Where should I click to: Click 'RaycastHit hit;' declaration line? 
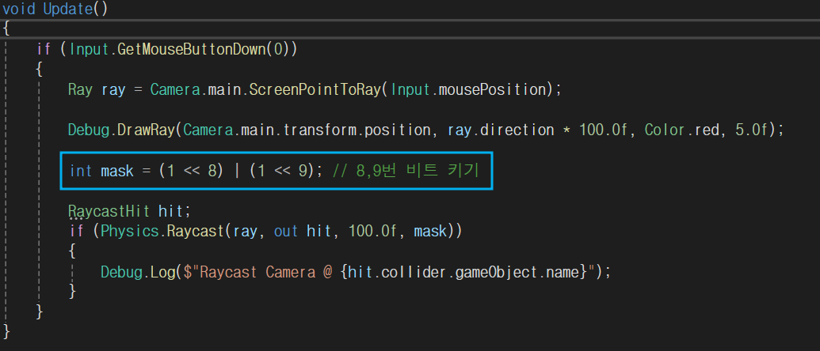pyautogui.click(x=130, y=211)
